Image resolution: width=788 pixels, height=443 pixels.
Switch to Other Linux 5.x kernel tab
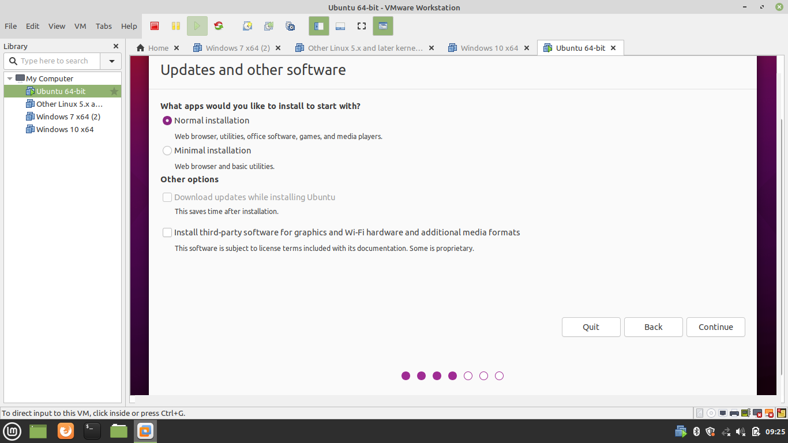pyautogui.click(x=365, y=48)
